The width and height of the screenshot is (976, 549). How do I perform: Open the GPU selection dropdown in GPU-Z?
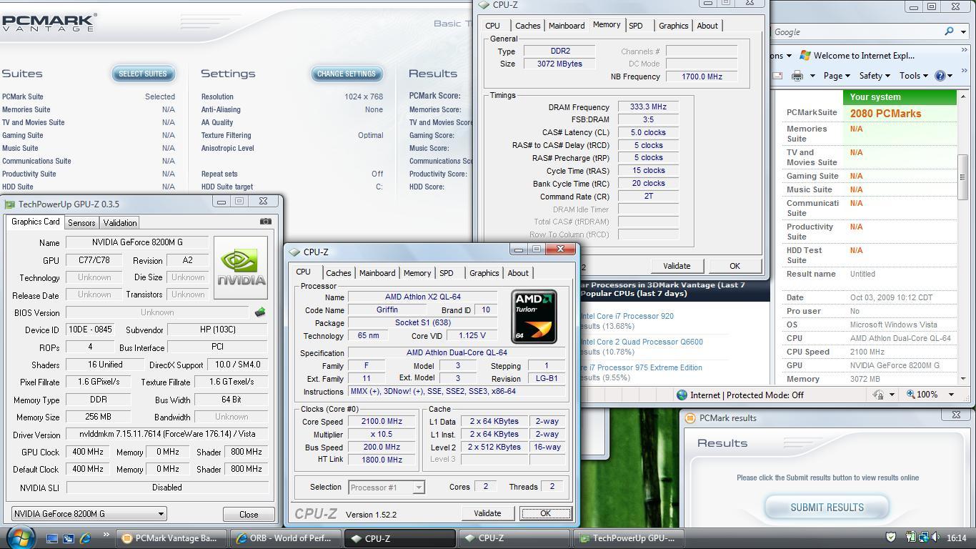click(161, 513)
